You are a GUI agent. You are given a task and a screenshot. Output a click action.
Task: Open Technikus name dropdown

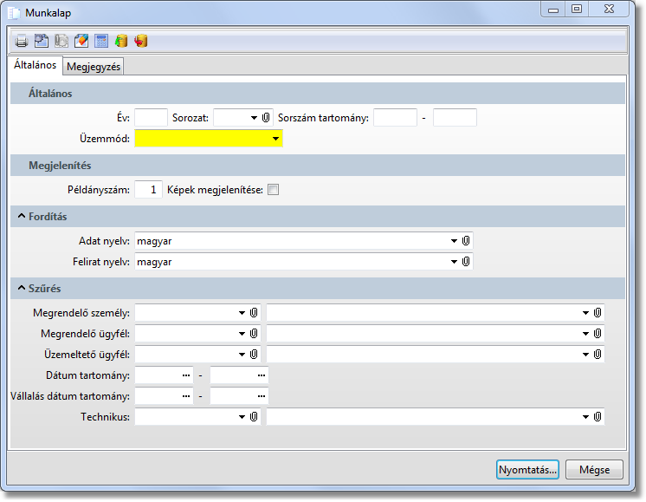tap(585, 417)
